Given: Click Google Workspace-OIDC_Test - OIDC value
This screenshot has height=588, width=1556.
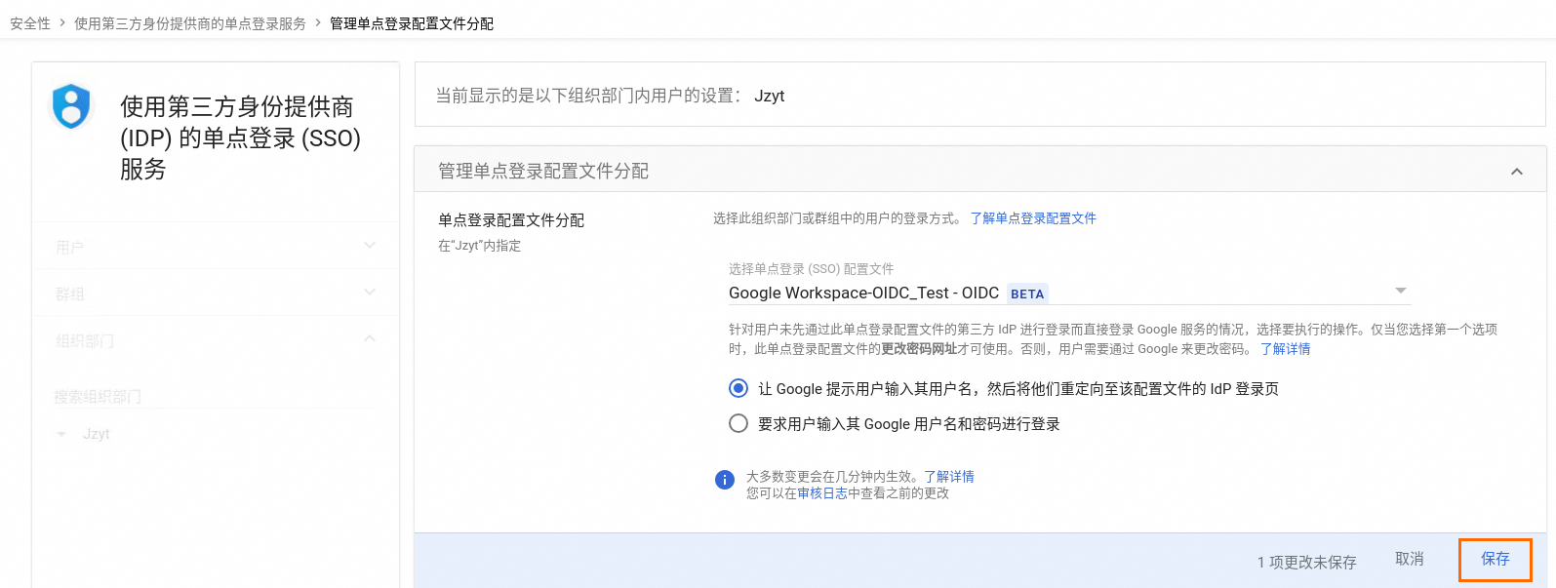Looking at the screenshot, I should 863,293.
